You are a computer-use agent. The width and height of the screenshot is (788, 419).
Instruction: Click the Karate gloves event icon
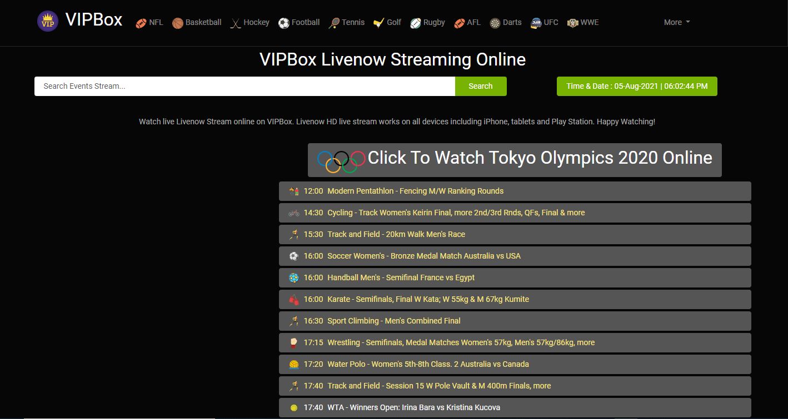coord(294,300)
